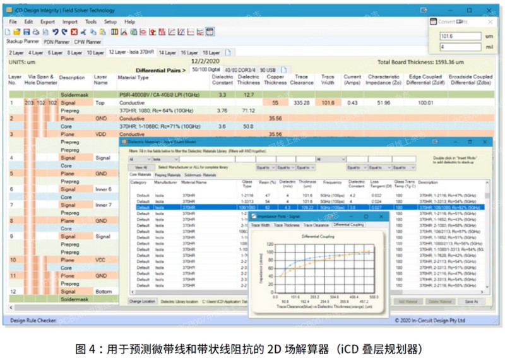This screenshot has width=505, height=358.
Task: Click the New file toolbar icon
Action: tap(8, 32)
